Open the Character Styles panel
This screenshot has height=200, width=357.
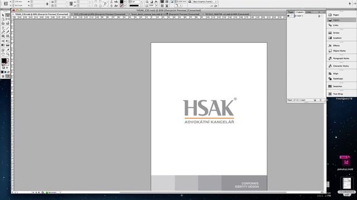click(341, 66)
